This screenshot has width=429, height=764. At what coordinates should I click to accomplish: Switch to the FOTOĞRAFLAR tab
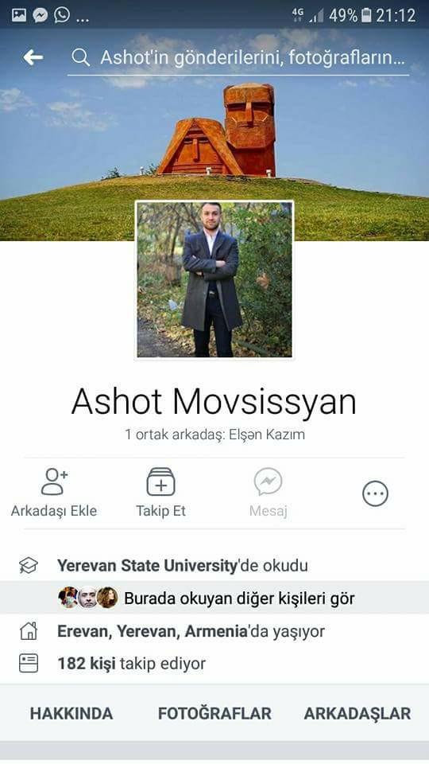click(x=214, y=714)
